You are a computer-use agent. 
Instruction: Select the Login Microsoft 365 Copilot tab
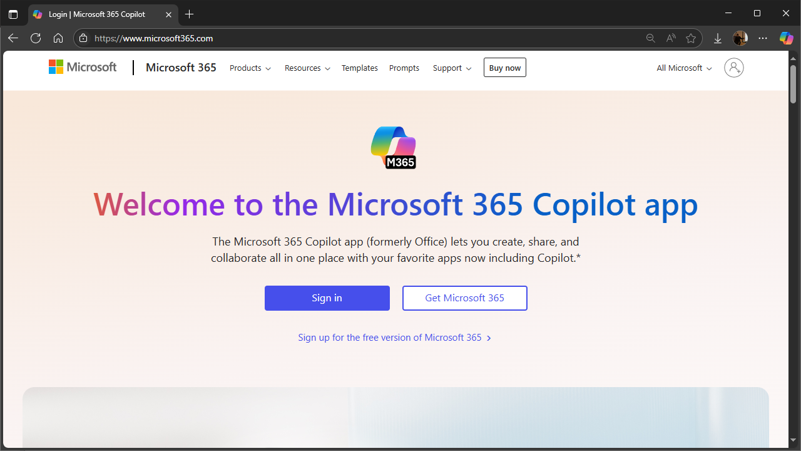(x=103, y=14)
